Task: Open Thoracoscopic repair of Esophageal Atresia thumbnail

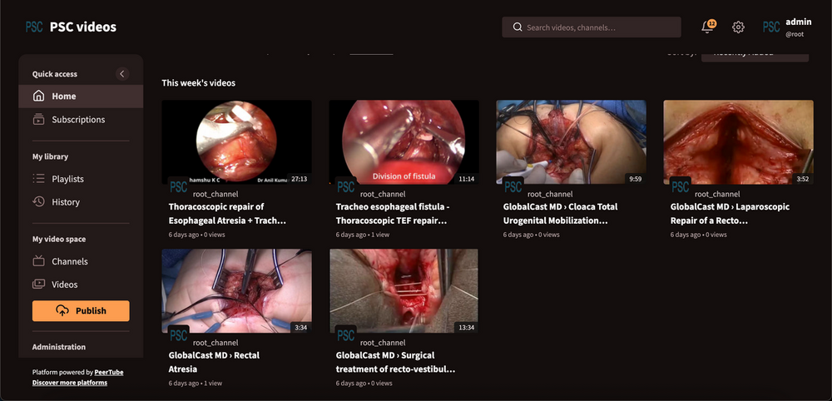Action: (x=236, y=142)
